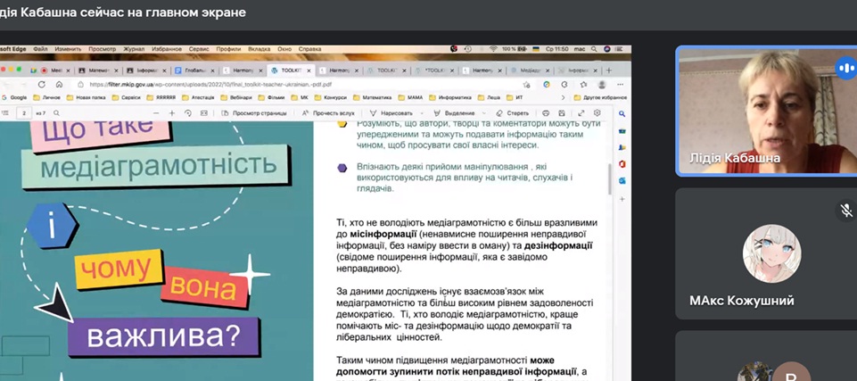857x381 pixels.
Task: Open the Вебінари bookmarks folder
Action: pyautogui.click(x=237, y=97)
